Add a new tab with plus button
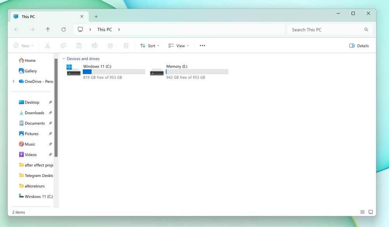Image resolution: width=389 pixels, height=227 pixels. [96, 17]
